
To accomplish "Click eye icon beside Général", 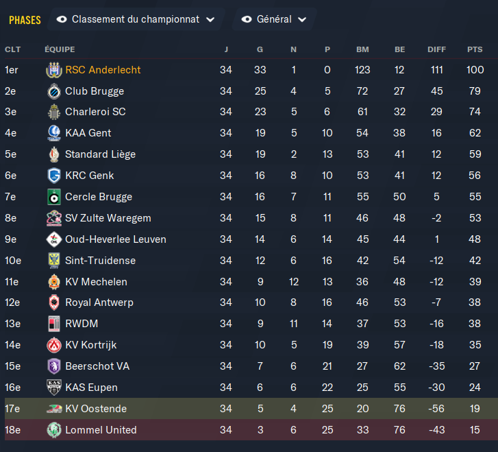I will 247,19.
